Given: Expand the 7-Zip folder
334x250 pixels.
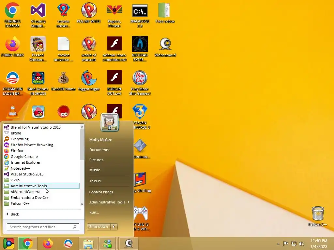Looking at the screenshot, I should coord(41,180).
